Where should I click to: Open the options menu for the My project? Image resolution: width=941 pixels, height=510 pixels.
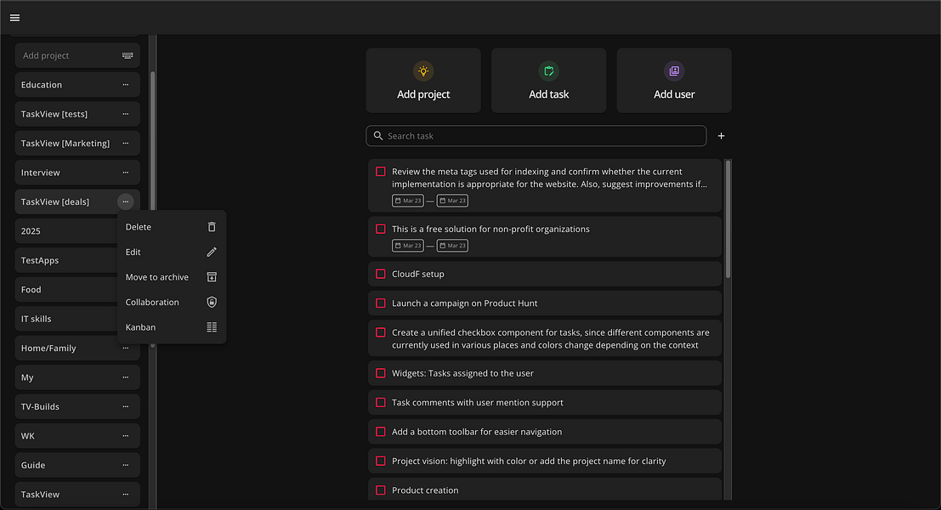[125, 377]
